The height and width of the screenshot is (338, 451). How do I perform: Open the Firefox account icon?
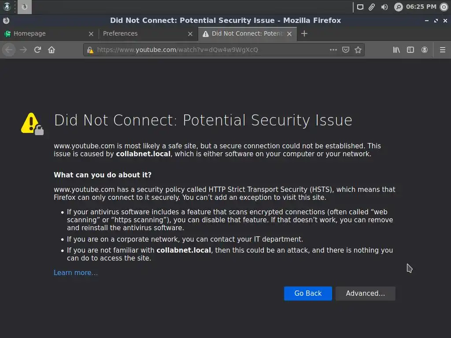pos(425,50)
